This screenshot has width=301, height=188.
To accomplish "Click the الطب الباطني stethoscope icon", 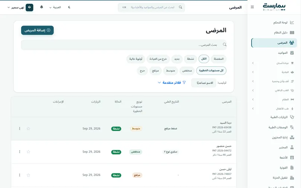I will pos(292,90).
